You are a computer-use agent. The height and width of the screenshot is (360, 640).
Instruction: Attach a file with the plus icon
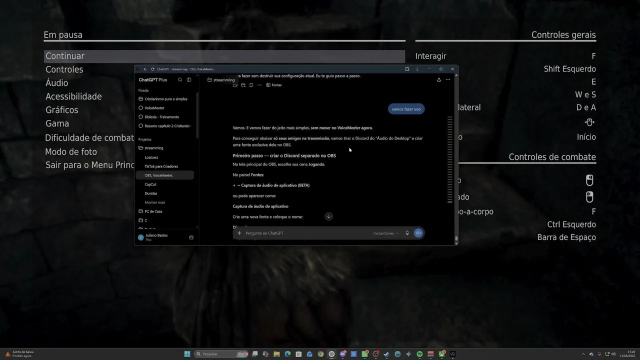click(x=239, y=233)
